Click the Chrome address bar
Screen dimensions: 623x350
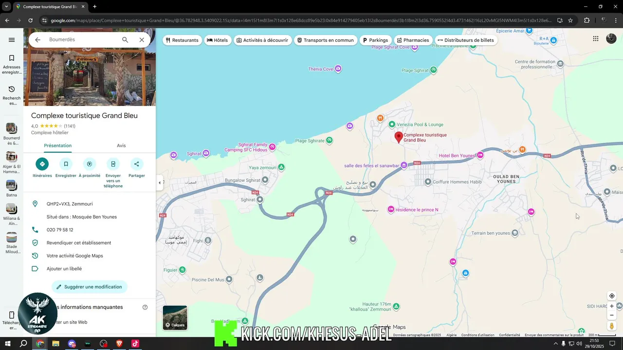[x=301, y=20]
